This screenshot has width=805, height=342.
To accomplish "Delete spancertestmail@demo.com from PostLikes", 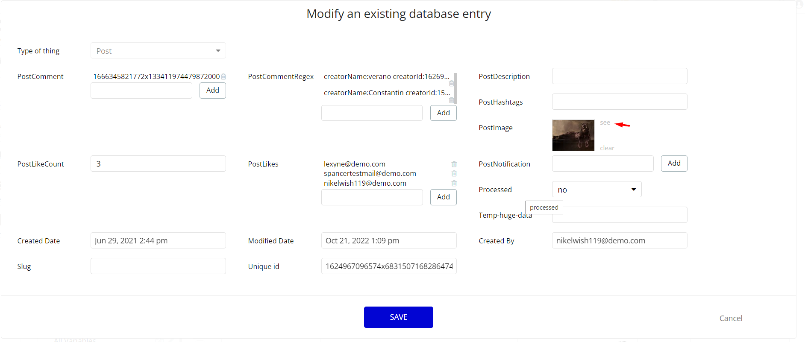I will (x=454, y=173).
